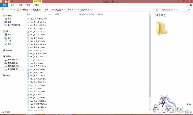The height and width of the screenshot is (115, 193).
Task: Open drive 本地磁盘 (E:)
Action: pyautogui.click(x=13, y=63)
